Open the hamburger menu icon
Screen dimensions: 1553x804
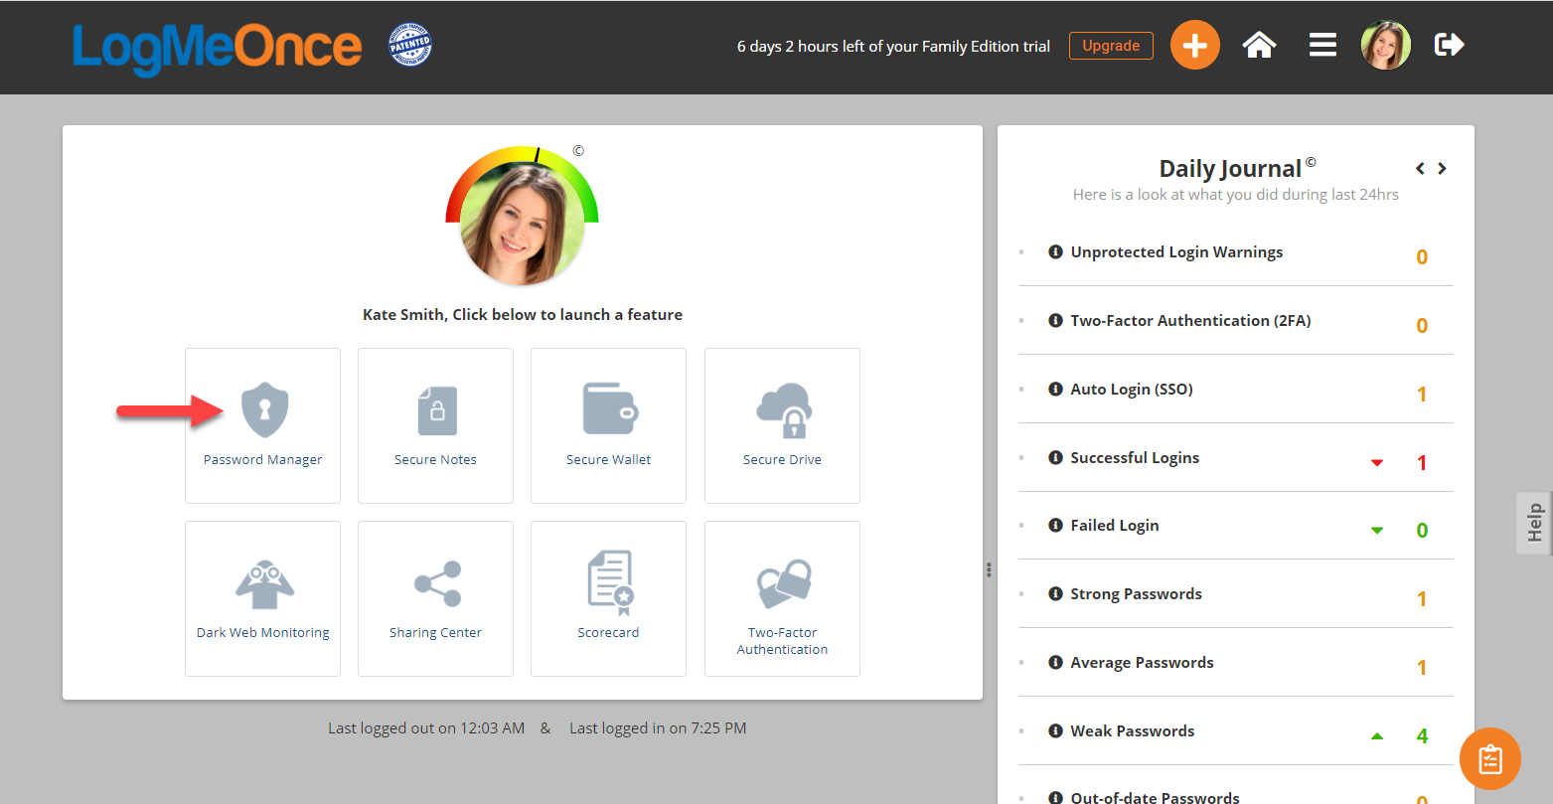tap(1322, 45)
